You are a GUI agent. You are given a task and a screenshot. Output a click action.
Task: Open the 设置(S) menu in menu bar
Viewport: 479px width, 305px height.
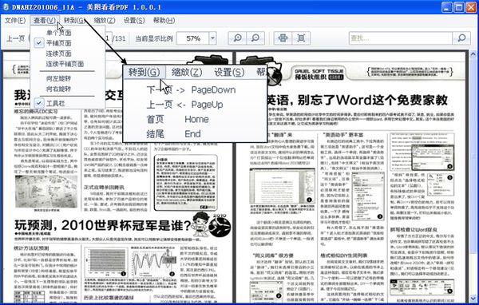(134, 21)
